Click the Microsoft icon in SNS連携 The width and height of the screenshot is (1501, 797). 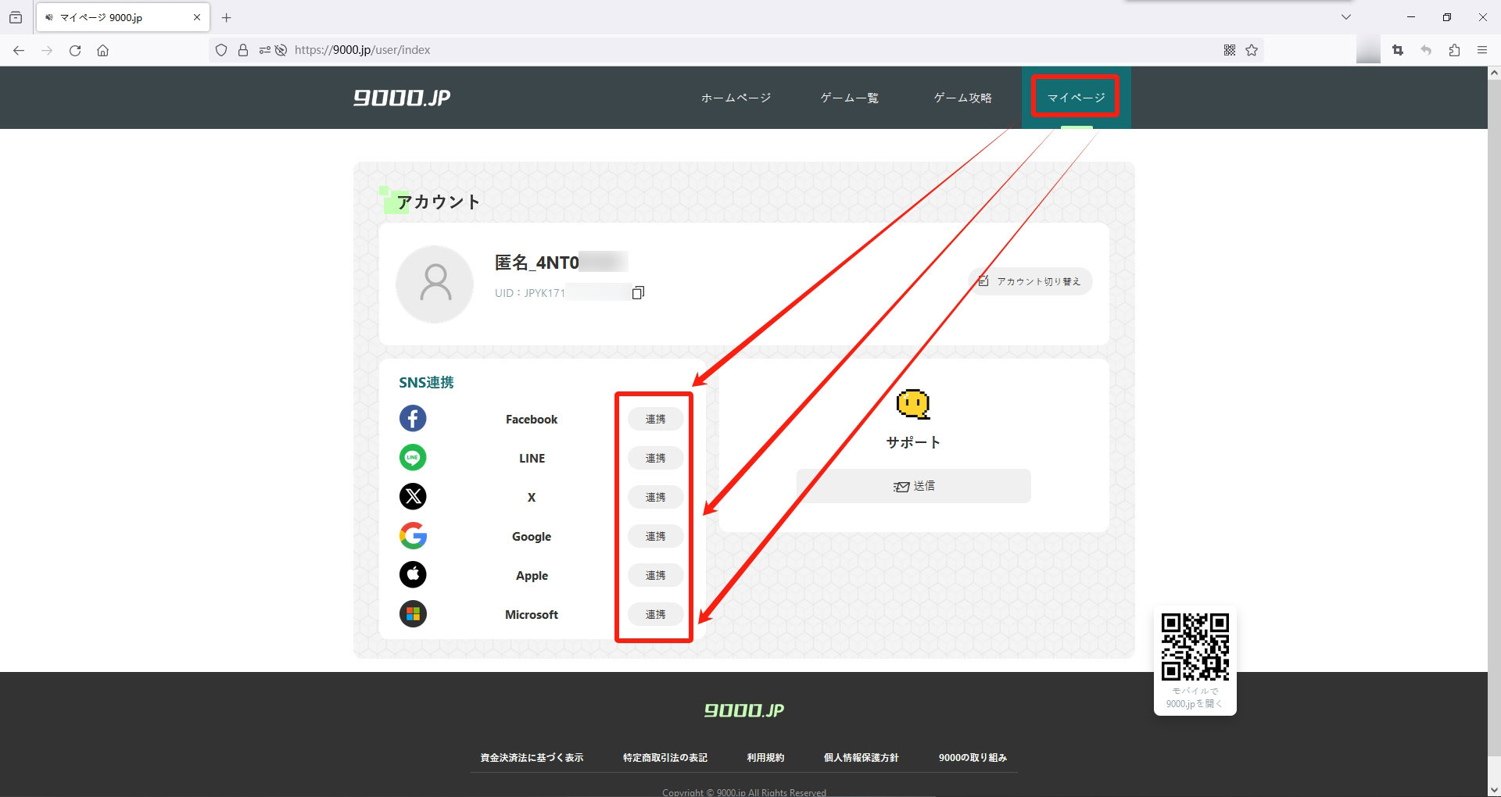pos(413,614)
